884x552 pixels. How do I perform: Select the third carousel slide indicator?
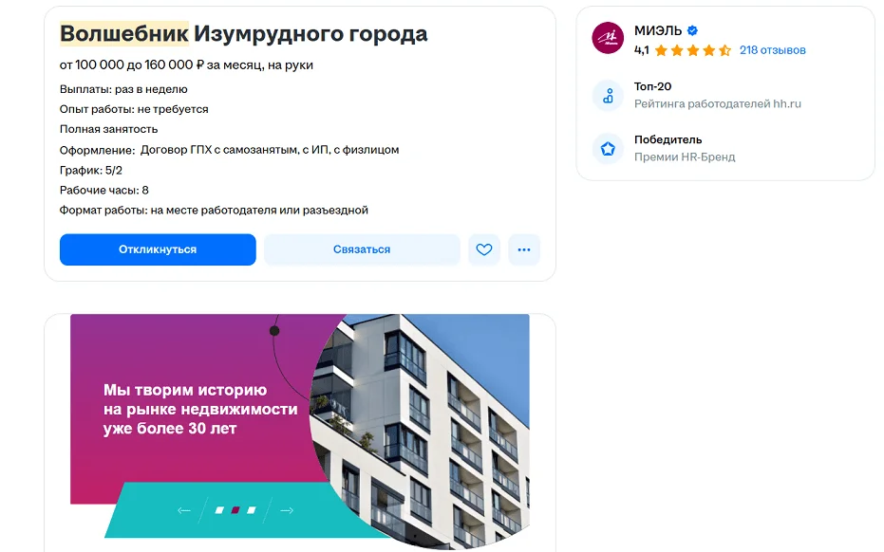coord(252,510)
